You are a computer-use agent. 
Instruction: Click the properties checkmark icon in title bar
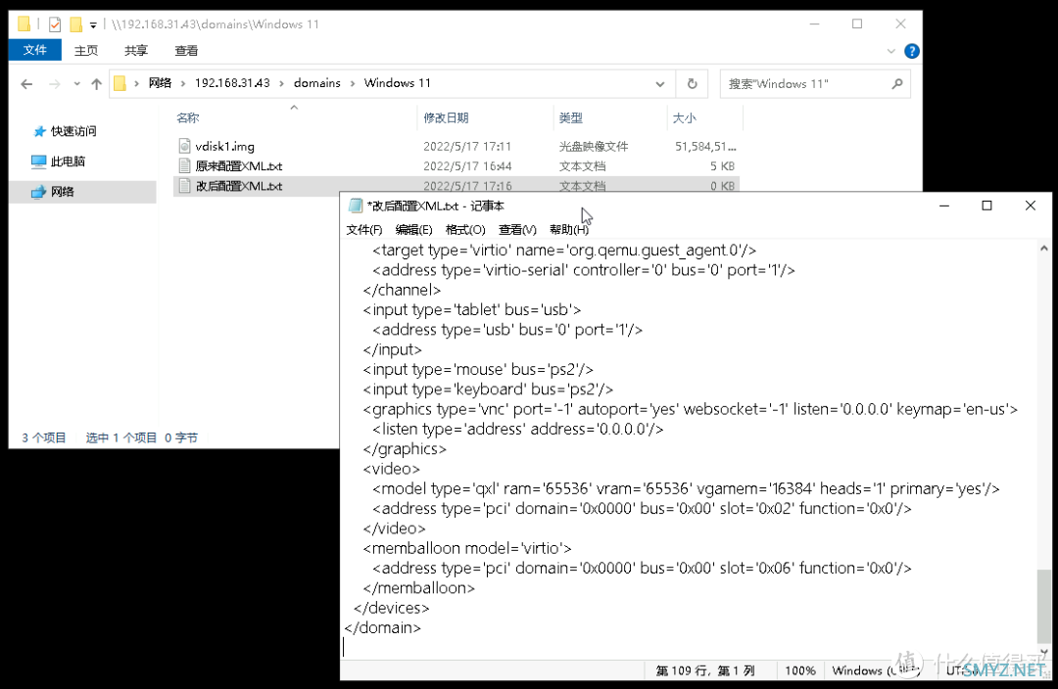click(x=55, y=24)
